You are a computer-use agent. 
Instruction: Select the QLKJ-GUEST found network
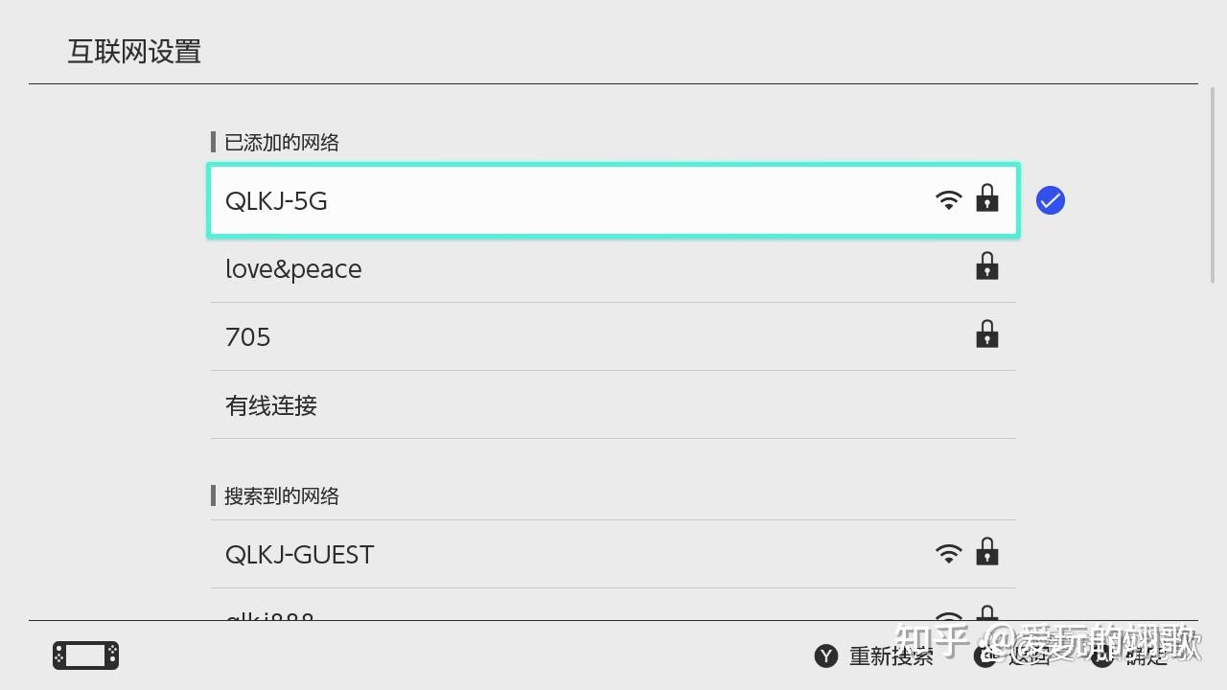[x=575, y=555]
